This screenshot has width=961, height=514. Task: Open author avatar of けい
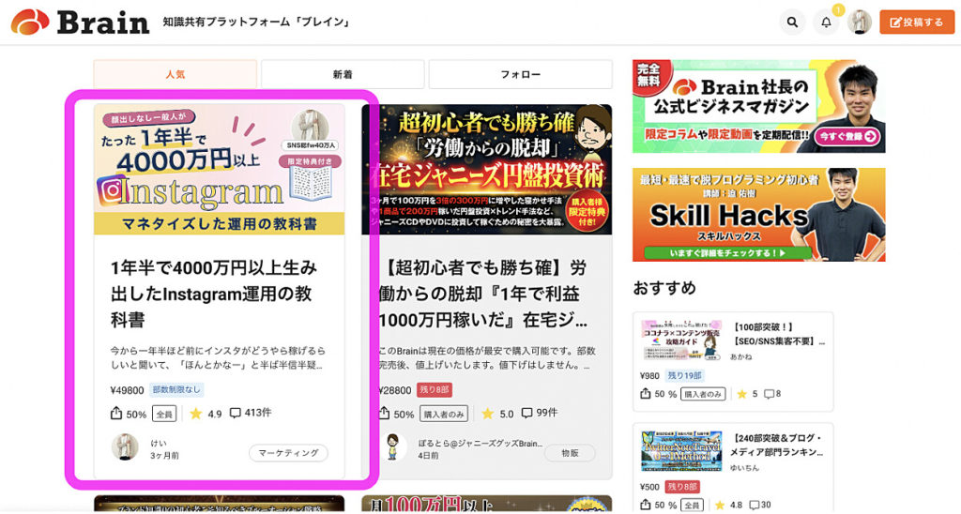click(125, 447)
